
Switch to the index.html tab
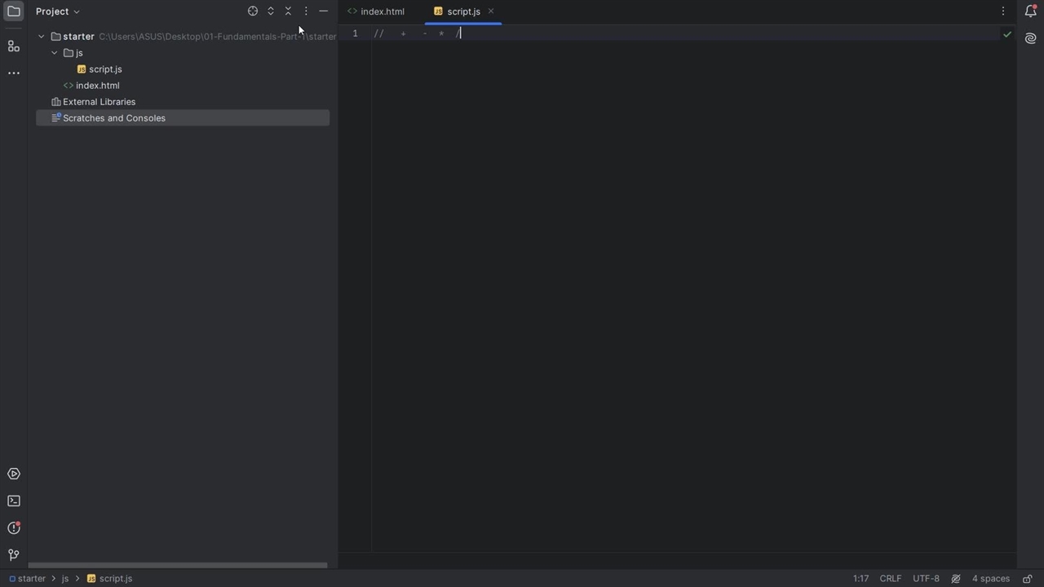tap(382, 11)
